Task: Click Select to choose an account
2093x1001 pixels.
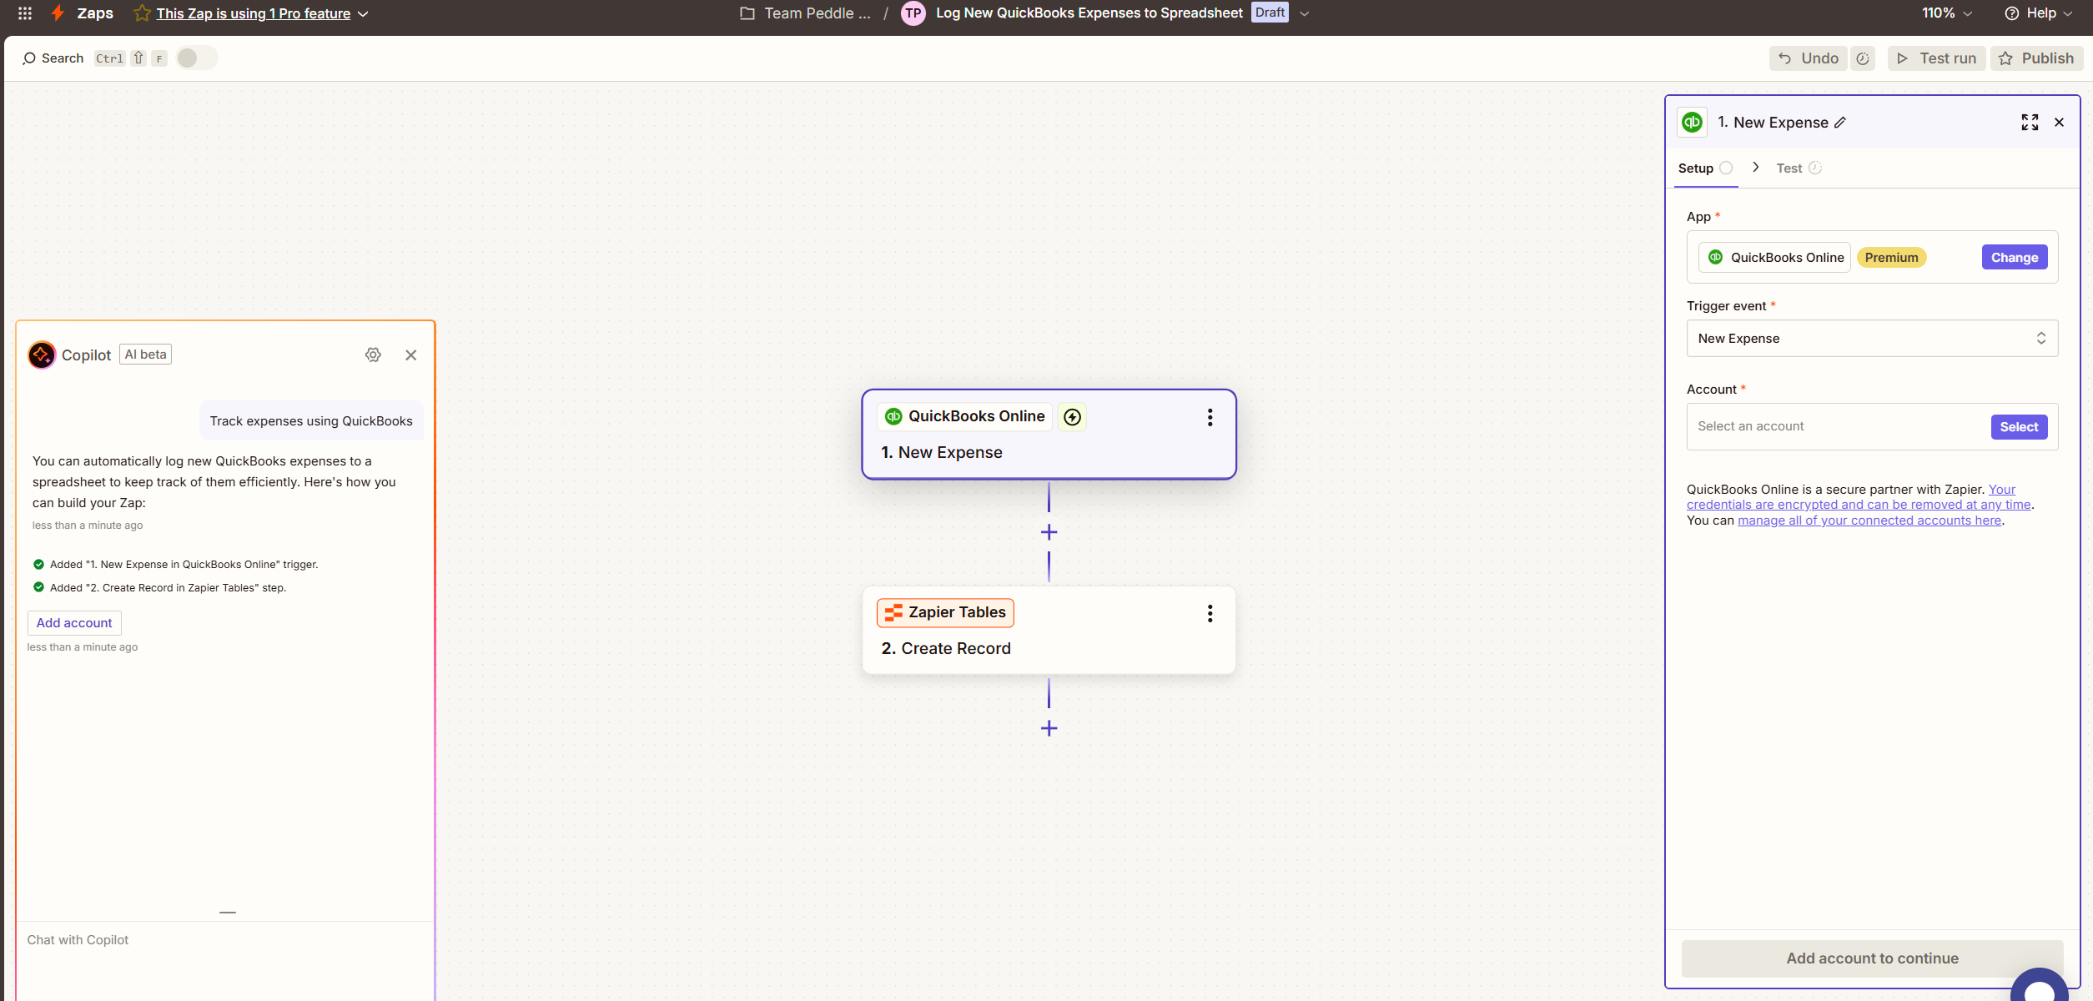Action: (x=2019, y=427)
